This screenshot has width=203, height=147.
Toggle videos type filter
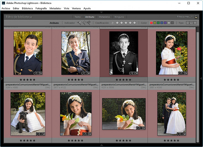195,23
